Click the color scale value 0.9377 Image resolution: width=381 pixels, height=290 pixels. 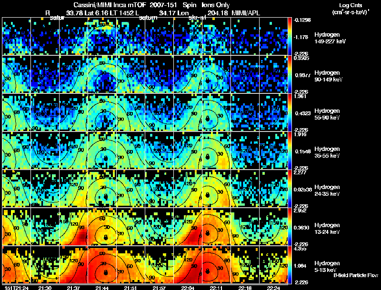tap(303, 75)
